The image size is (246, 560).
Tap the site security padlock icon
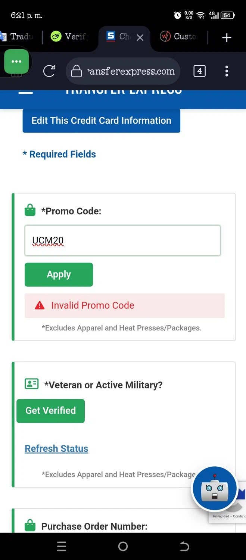(77, 71)
